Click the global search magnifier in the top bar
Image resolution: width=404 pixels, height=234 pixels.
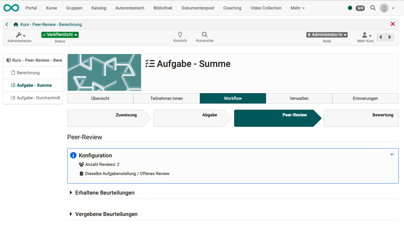click(x=373, y=8)
